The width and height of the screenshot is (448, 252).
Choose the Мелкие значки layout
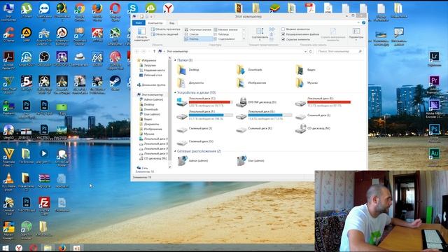pos(225,29)
